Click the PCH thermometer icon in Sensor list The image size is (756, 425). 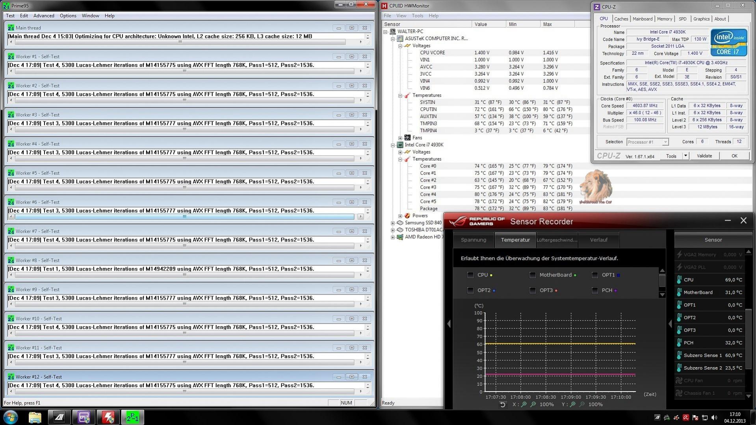(679, 343)
